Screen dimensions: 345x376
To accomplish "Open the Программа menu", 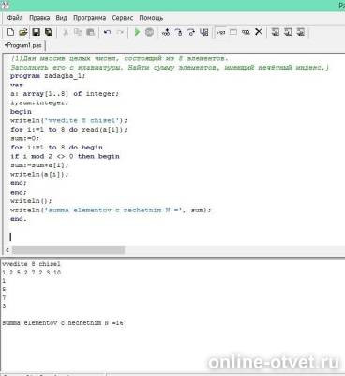I will click(x=89, y=18).
